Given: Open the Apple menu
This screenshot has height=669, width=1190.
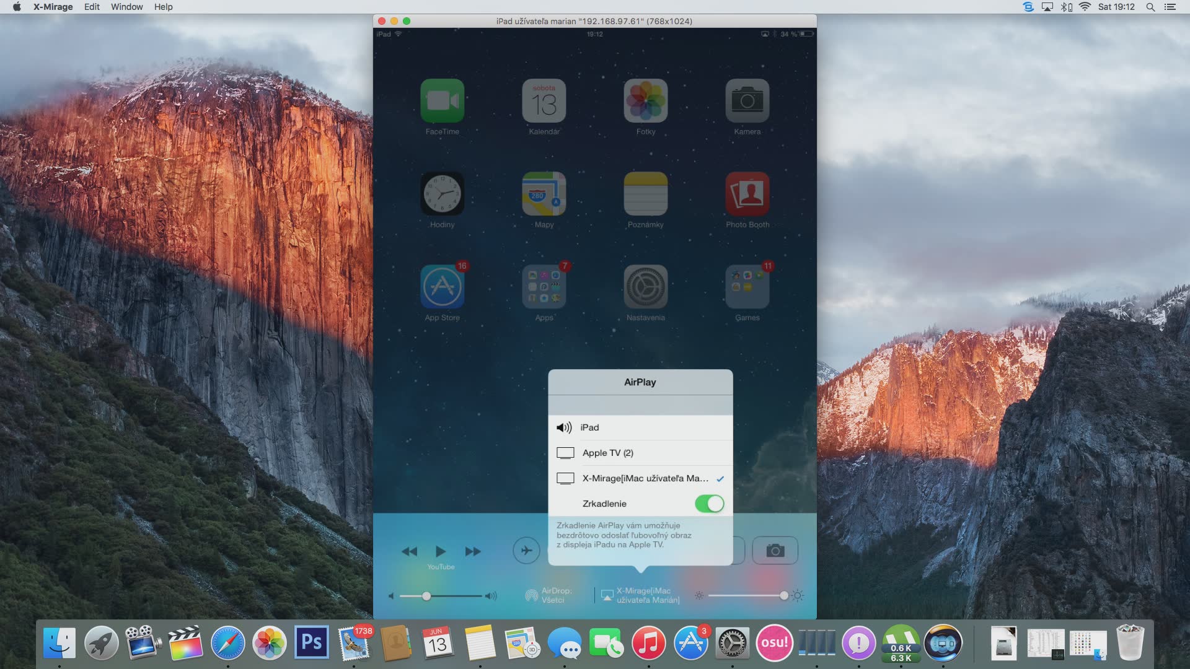Looking at the screenshot, I should pos(17,7).
